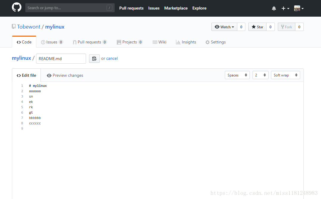This screenshot has width=321, height=199.
Task: Go to Issues in top navigation
Action: [x=154, y=8]
